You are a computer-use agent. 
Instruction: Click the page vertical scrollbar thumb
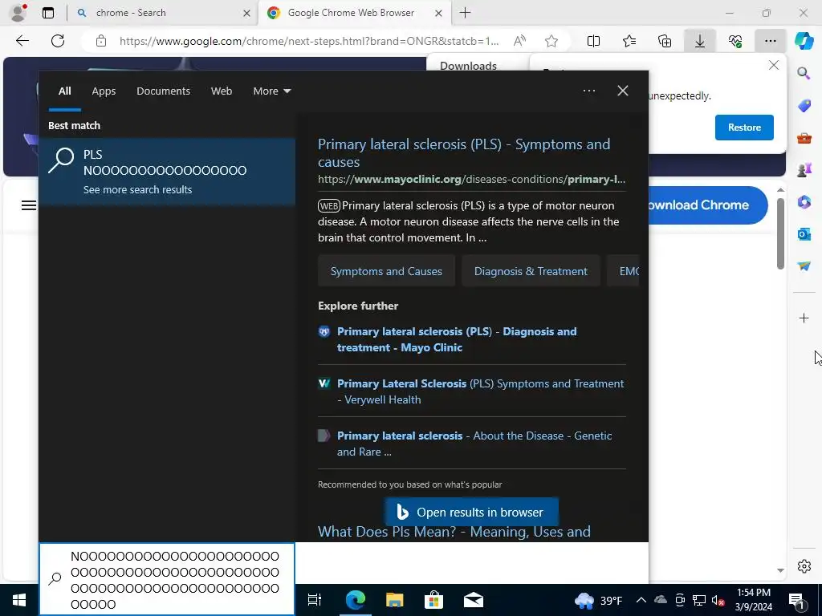pos(780,233)
